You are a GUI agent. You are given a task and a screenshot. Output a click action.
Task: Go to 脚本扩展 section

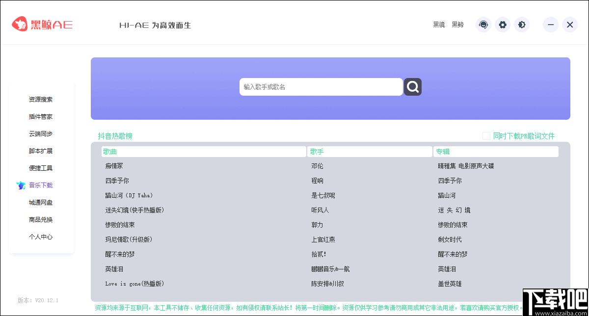click(x=41, y=151)
